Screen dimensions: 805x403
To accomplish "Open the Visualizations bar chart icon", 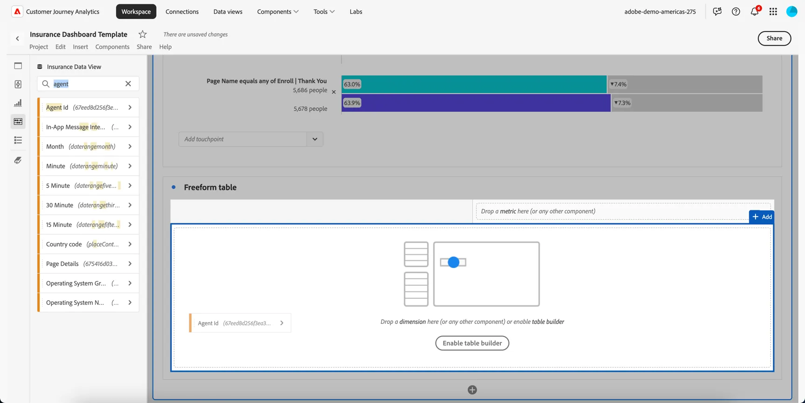I will (x=18, y=103).
